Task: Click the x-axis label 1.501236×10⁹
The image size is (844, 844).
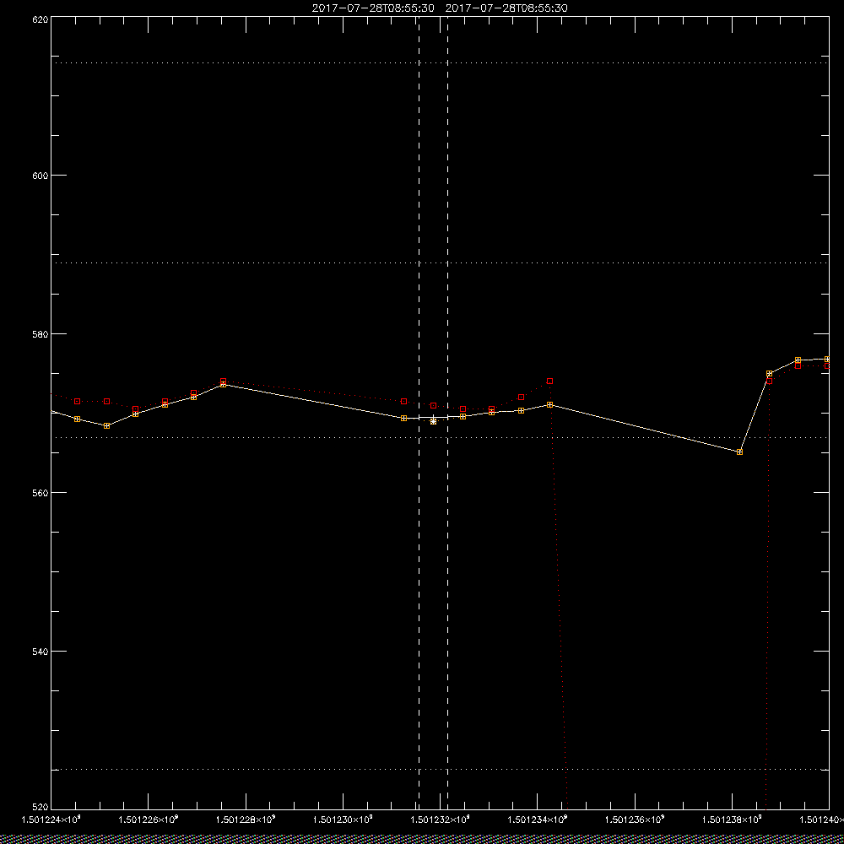Action: pos(635,820)
